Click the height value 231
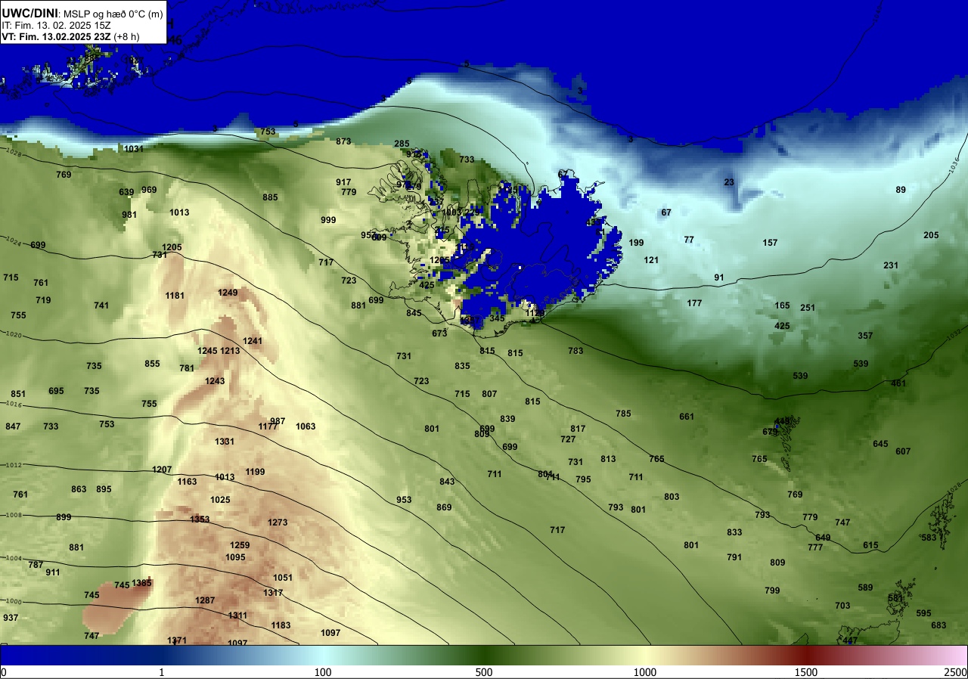968x679 pixels. pyautogui.click(x=891, y=265)
